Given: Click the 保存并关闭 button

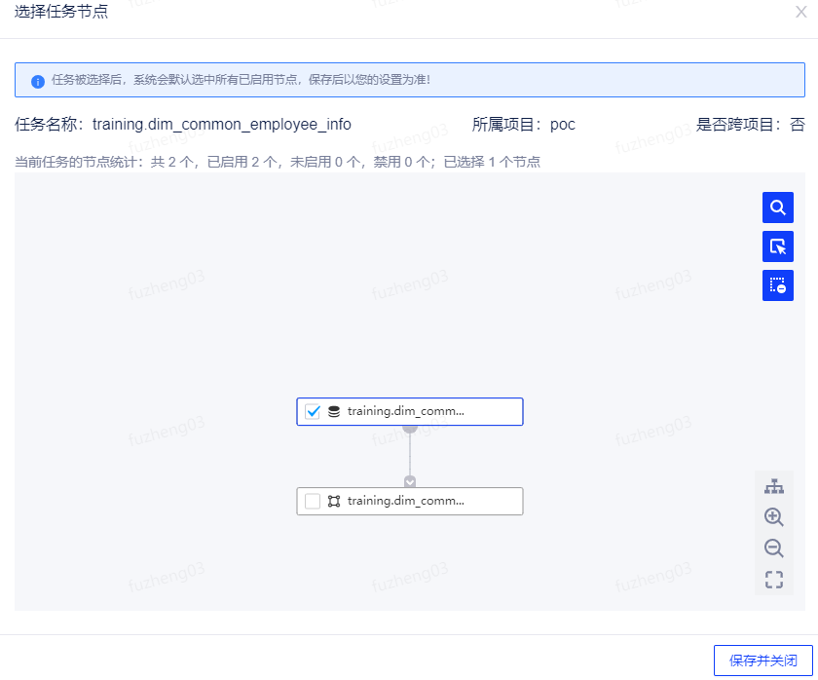Looking at the screenshot, I should (x=762, y=661).
